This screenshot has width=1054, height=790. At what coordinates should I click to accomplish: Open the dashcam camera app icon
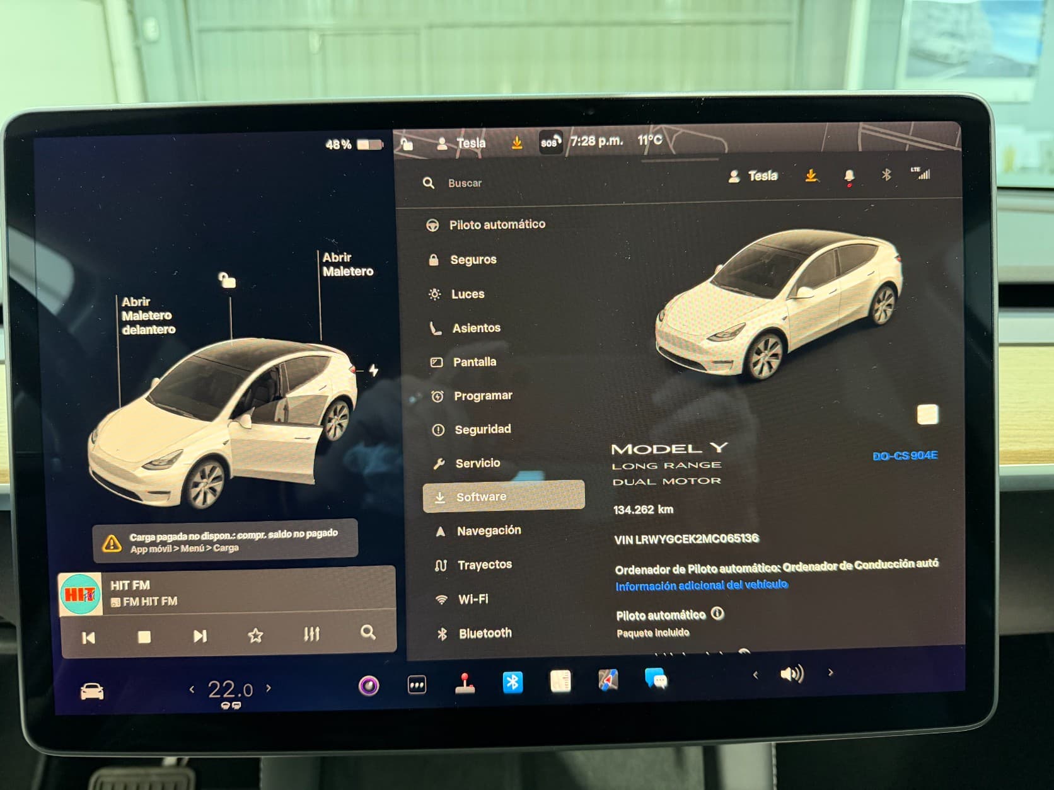pyautogui.click(x=369, y=685)
